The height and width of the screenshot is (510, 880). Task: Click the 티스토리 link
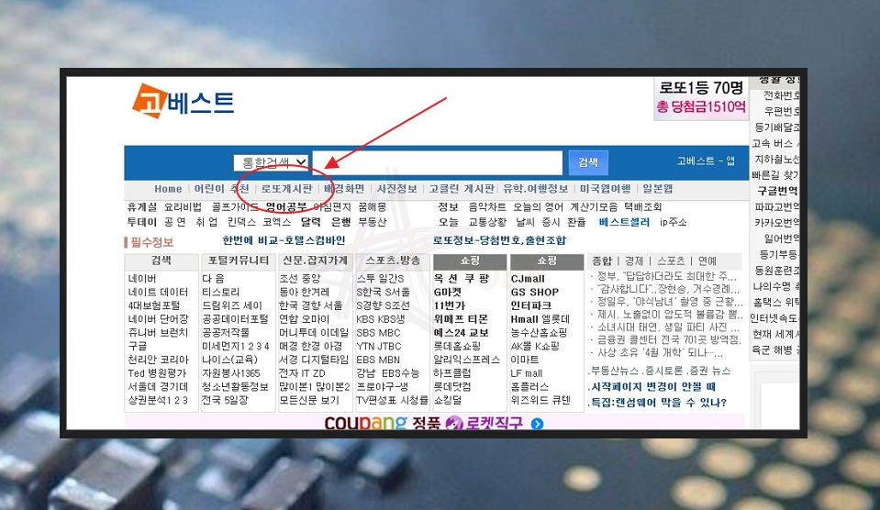(220, 293)
